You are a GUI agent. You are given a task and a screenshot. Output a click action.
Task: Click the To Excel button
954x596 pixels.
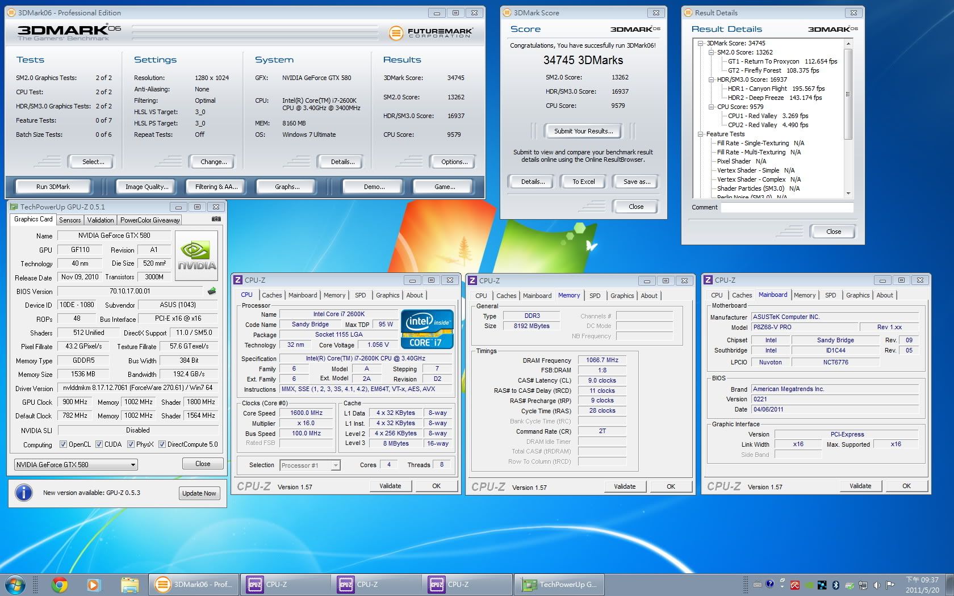pos(584,182)
